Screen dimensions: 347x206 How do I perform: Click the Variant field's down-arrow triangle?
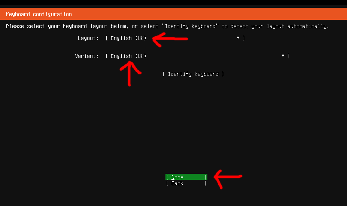click(x=283, y=56)
